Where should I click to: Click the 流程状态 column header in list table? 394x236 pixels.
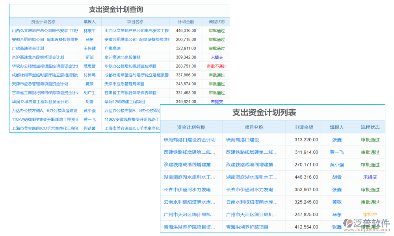point(369,127)
